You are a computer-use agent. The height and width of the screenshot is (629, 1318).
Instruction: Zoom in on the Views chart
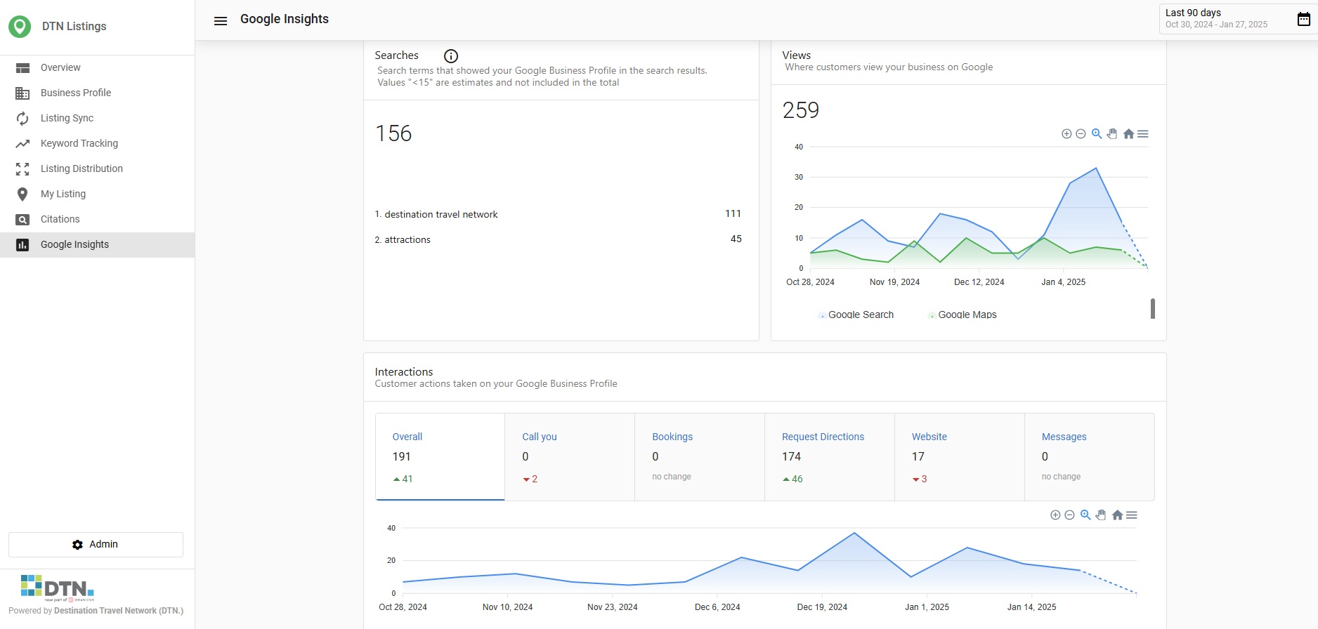tap(1066, 133)
